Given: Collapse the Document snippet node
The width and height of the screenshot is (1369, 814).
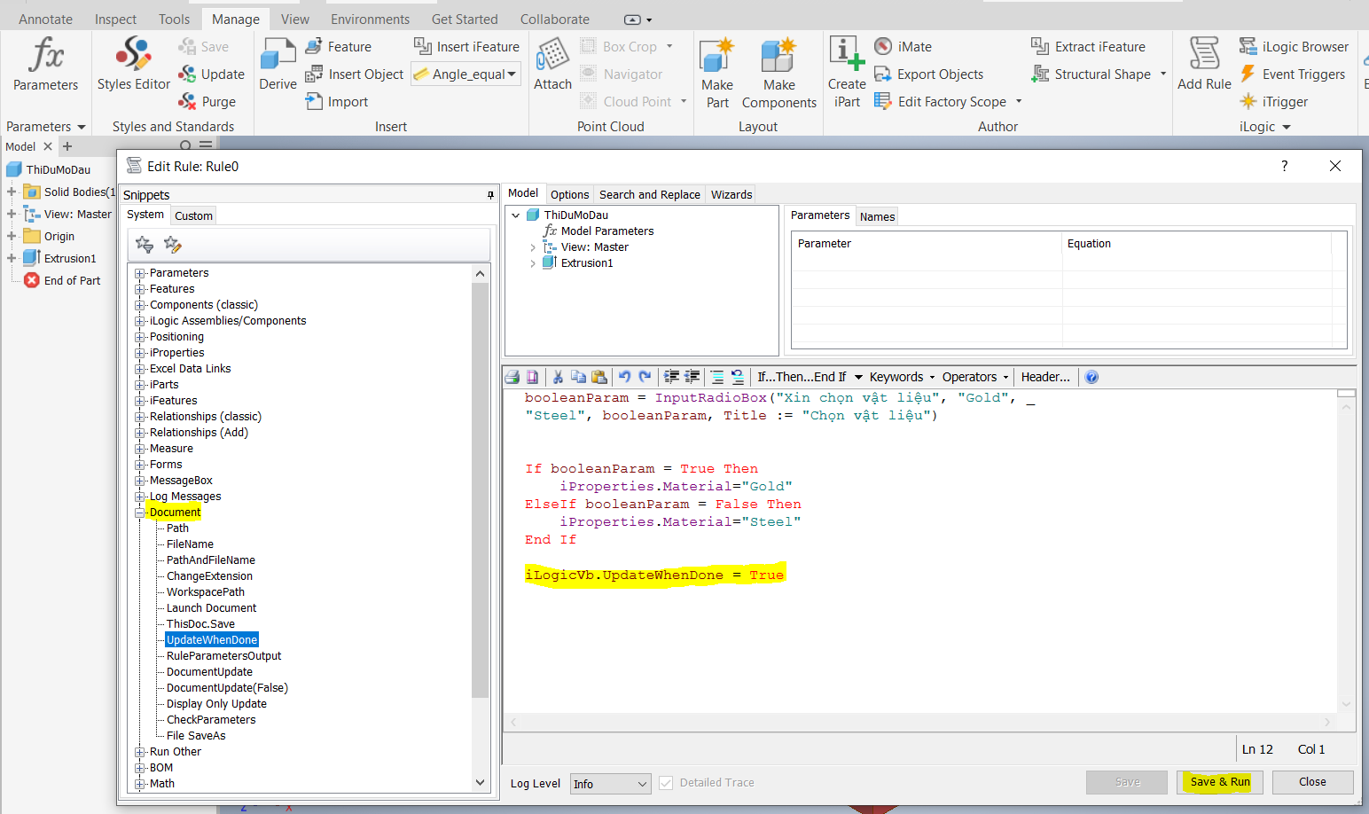Looking at the screenshot, I should 140,512.
